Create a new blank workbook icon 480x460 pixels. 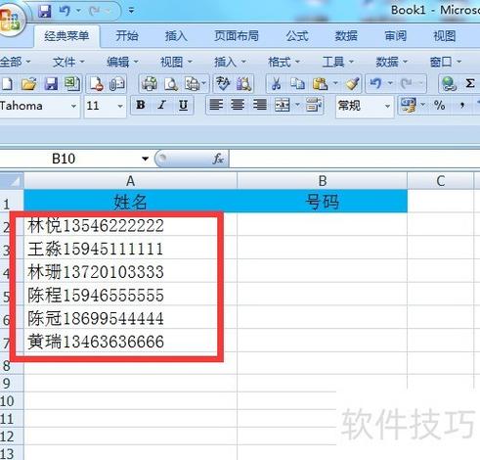7,84
